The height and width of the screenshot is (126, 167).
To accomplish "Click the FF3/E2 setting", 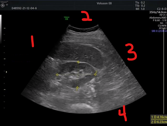I will [x=163, y=28].
